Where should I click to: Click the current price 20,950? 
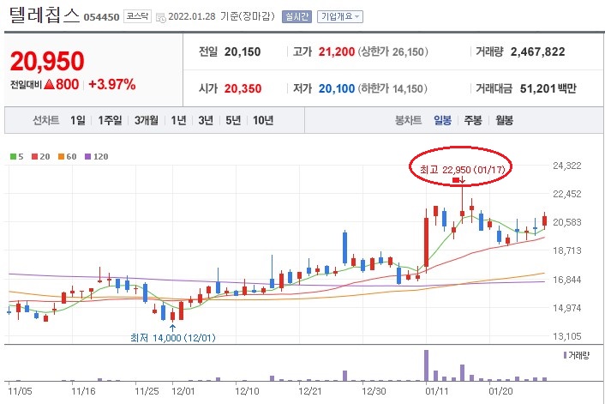click(47, 61)
